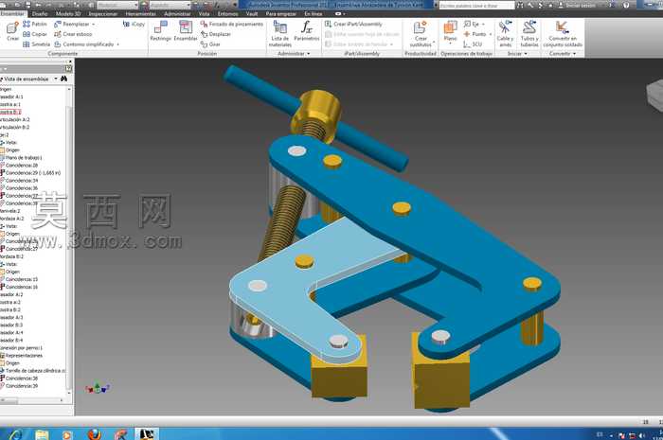
Task: Switch to the Herramientas tab
Action: click(x=141, y=14)
